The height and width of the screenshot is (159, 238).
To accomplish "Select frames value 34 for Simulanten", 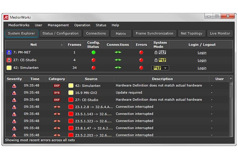I will tap(74, 67).
